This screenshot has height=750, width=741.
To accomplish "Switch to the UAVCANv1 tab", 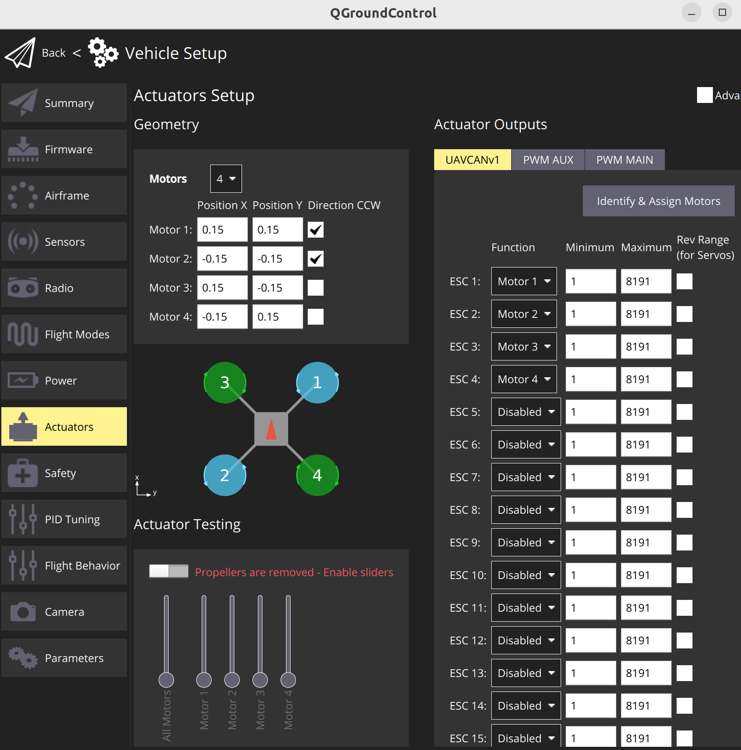I will tap(472, 160).
